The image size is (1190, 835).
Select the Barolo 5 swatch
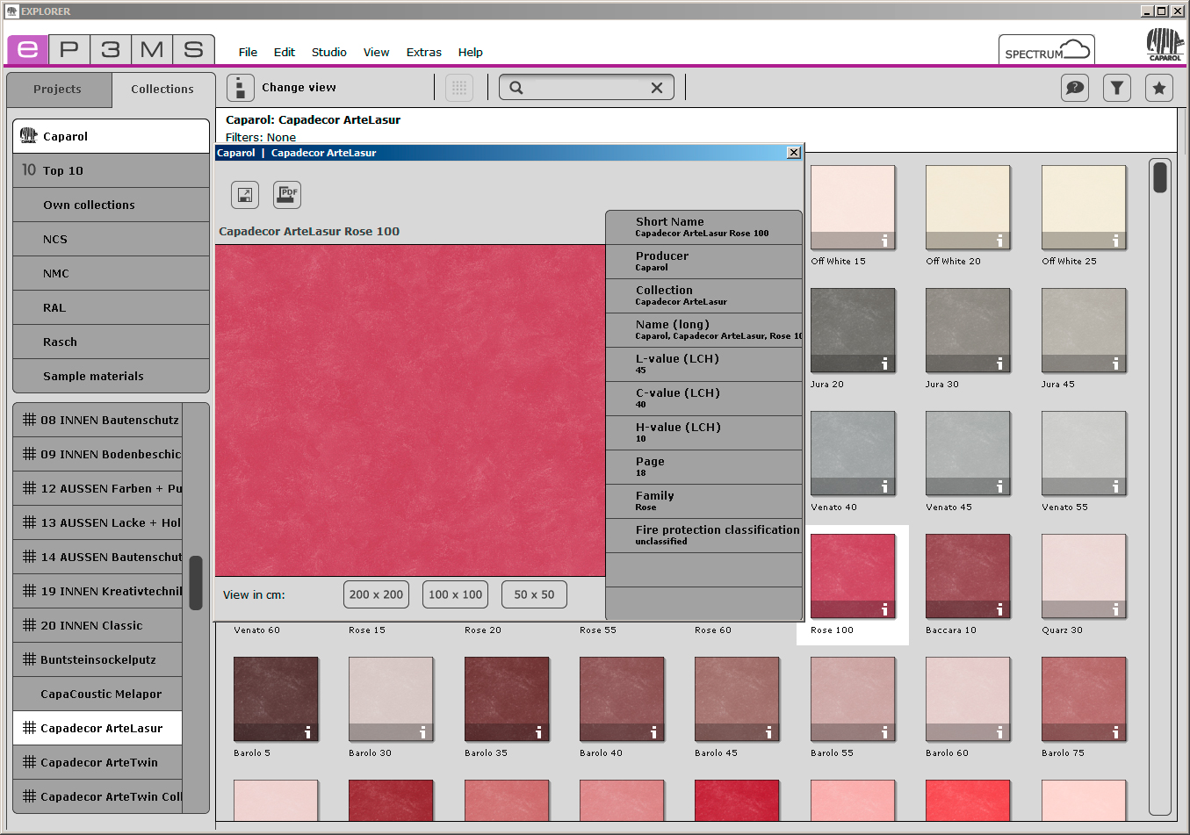(x=276, y=699)
